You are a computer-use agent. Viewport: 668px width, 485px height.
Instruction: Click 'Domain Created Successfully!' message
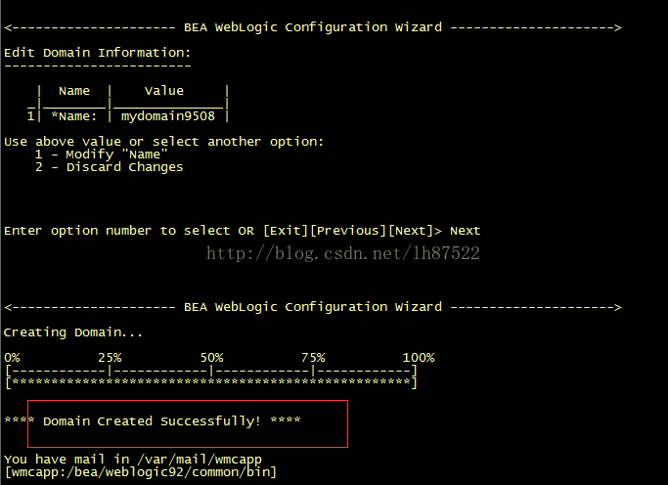tap(152, 421)
